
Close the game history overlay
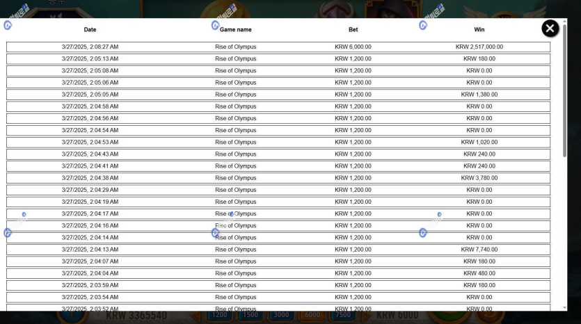tap(550, 29)
